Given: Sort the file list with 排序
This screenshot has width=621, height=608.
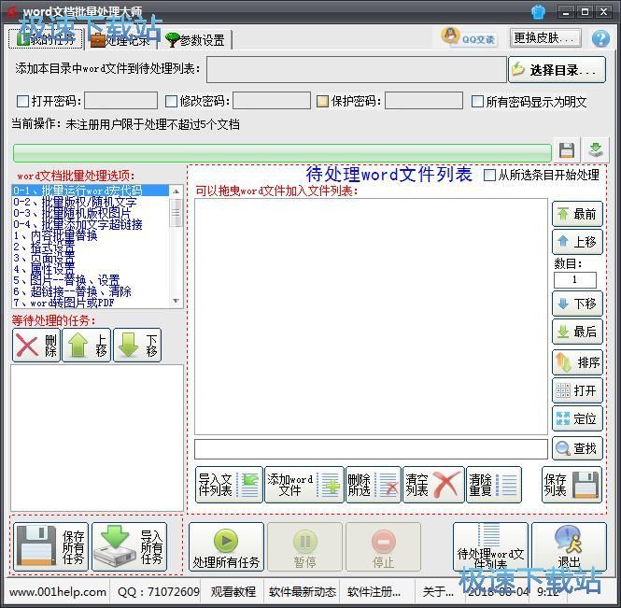Looking at the screenshot, I should (x=577, y=362).
